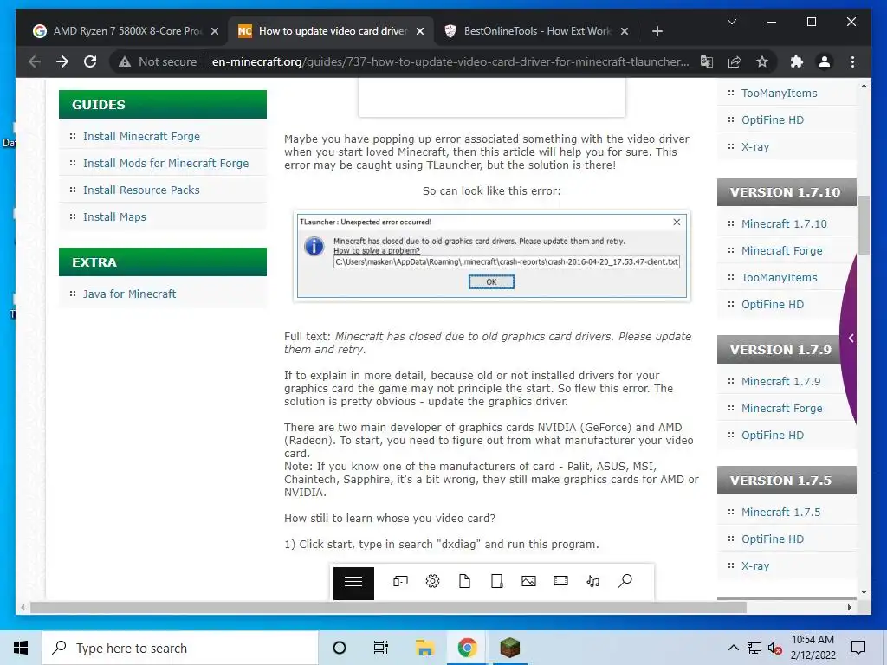887x665 pixels.
Task: Open Install Mods for Minecraft Forge
Action: coord(165,164)
